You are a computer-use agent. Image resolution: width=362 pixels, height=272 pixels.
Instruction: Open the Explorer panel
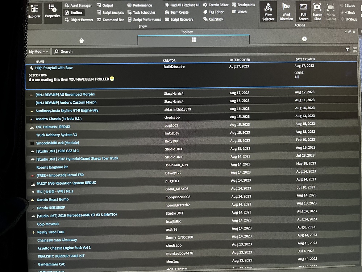tap(34, 12)
